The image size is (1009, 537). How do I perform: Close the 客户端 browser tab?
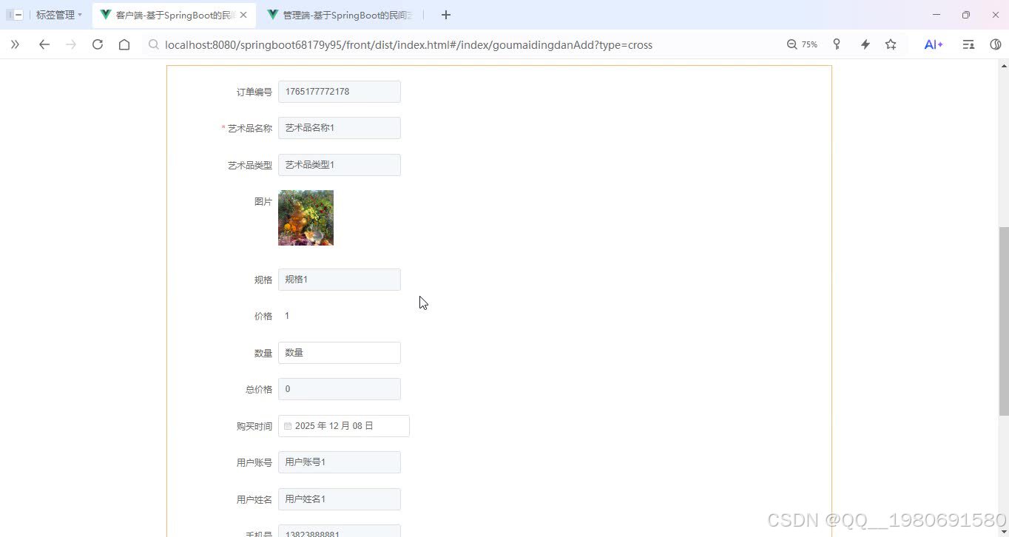point(243,15)
